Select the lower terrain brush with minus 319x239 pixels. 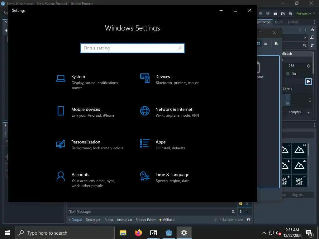[287, 150]
